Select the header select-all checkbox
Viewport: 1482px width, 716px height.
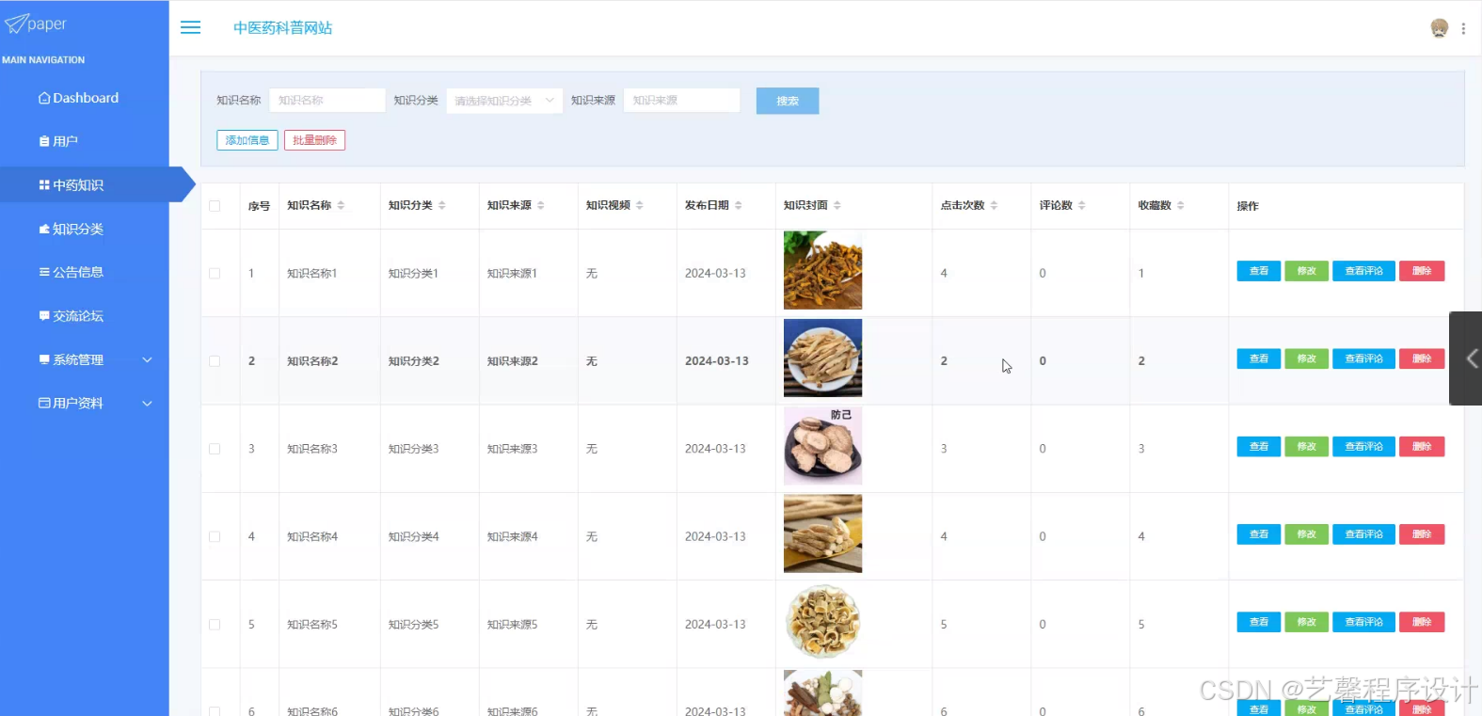tap(215, 206)
